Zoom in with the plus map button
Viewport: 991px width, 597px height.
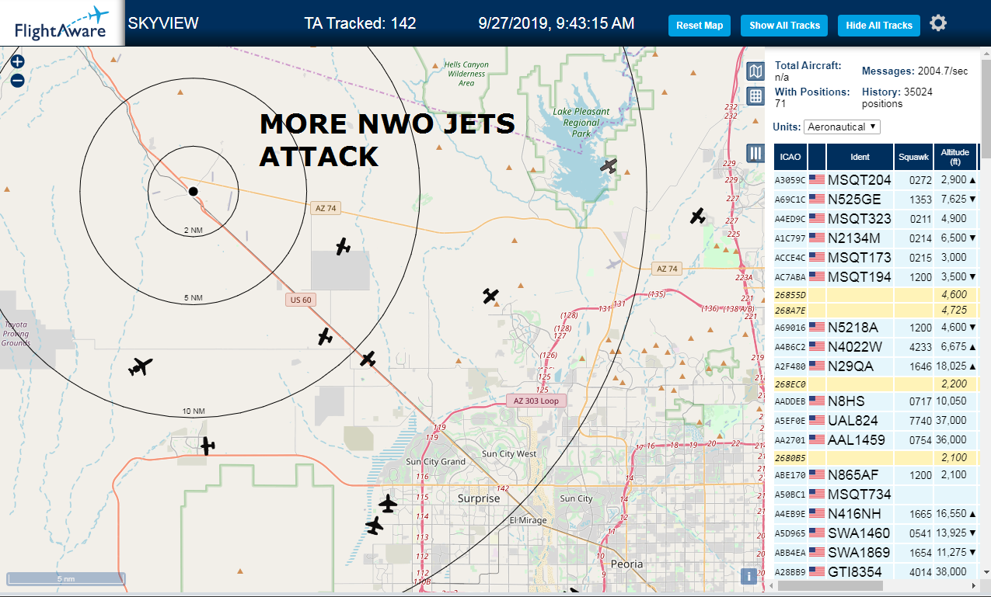tap(17, 61)
